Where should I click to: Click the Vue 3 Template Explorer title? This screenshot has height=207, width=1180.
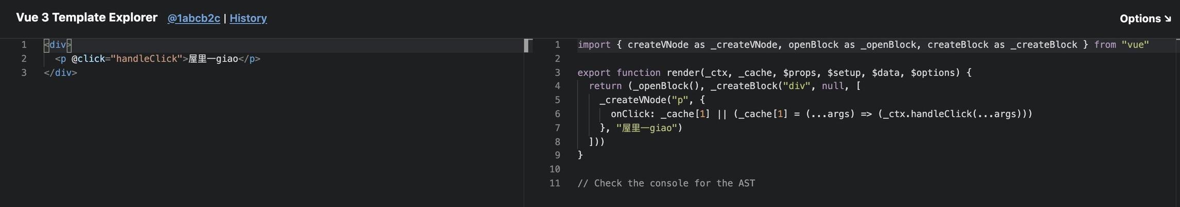pyautogui.click(x=86, y=18)
